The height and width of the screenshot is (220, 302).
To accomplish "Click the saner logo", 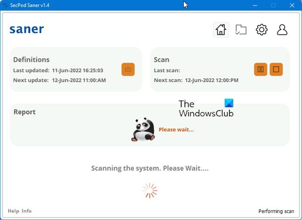I will (x=27, y=29).
